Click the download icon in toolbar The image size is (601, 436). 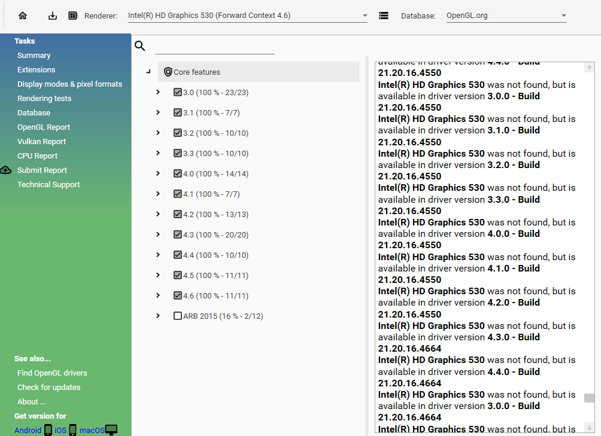click(53, 16)
